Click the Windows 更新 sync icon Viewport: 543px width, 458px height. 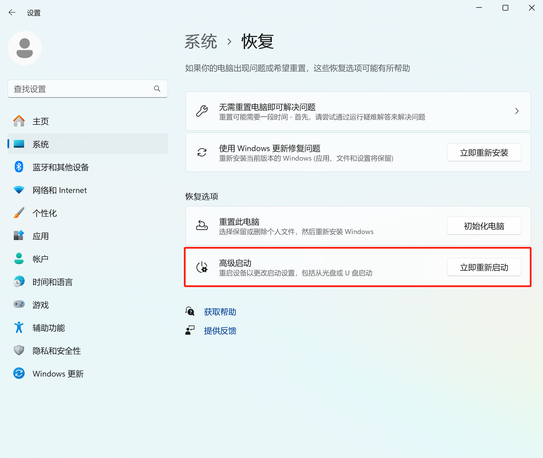click(19, 373)
